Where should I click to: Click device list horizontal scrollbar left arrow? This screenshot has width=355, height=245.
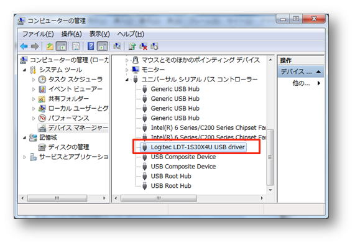click(x=116, y=198)
